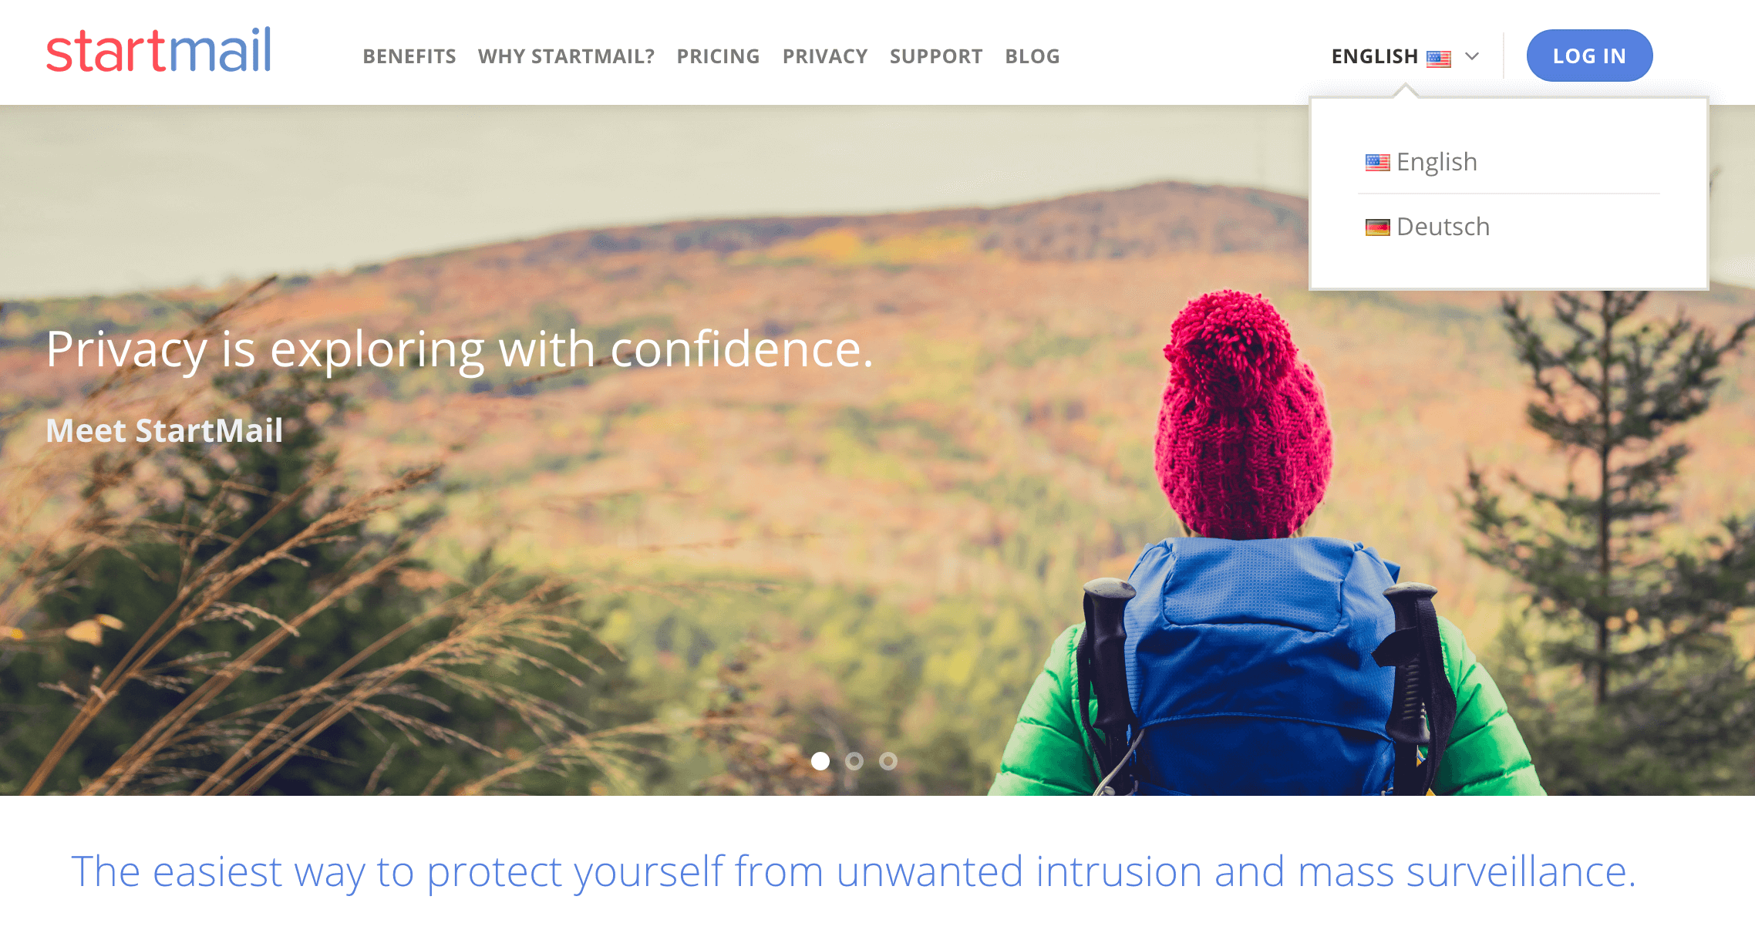The image size is (1755, 930).
Task: Switch to the third carousel slide dot
Action: tap(888, 761)
